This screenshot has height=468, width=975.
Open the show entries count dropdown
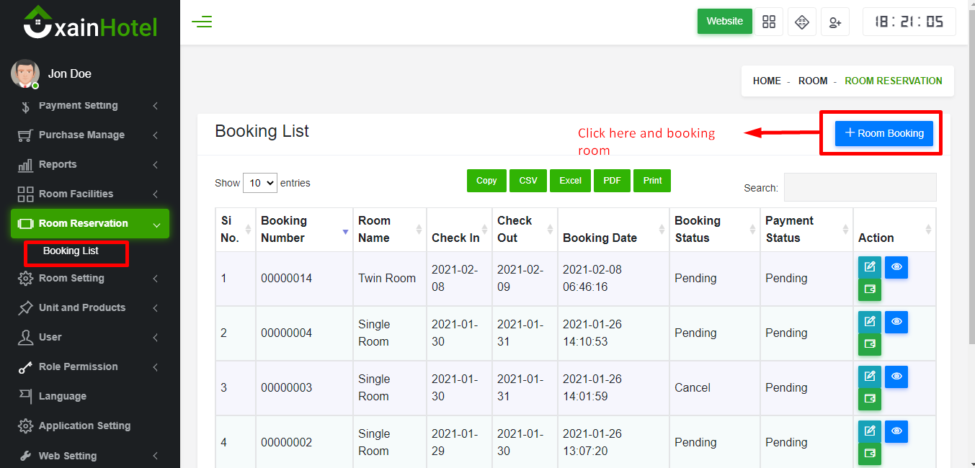[260, 183]
